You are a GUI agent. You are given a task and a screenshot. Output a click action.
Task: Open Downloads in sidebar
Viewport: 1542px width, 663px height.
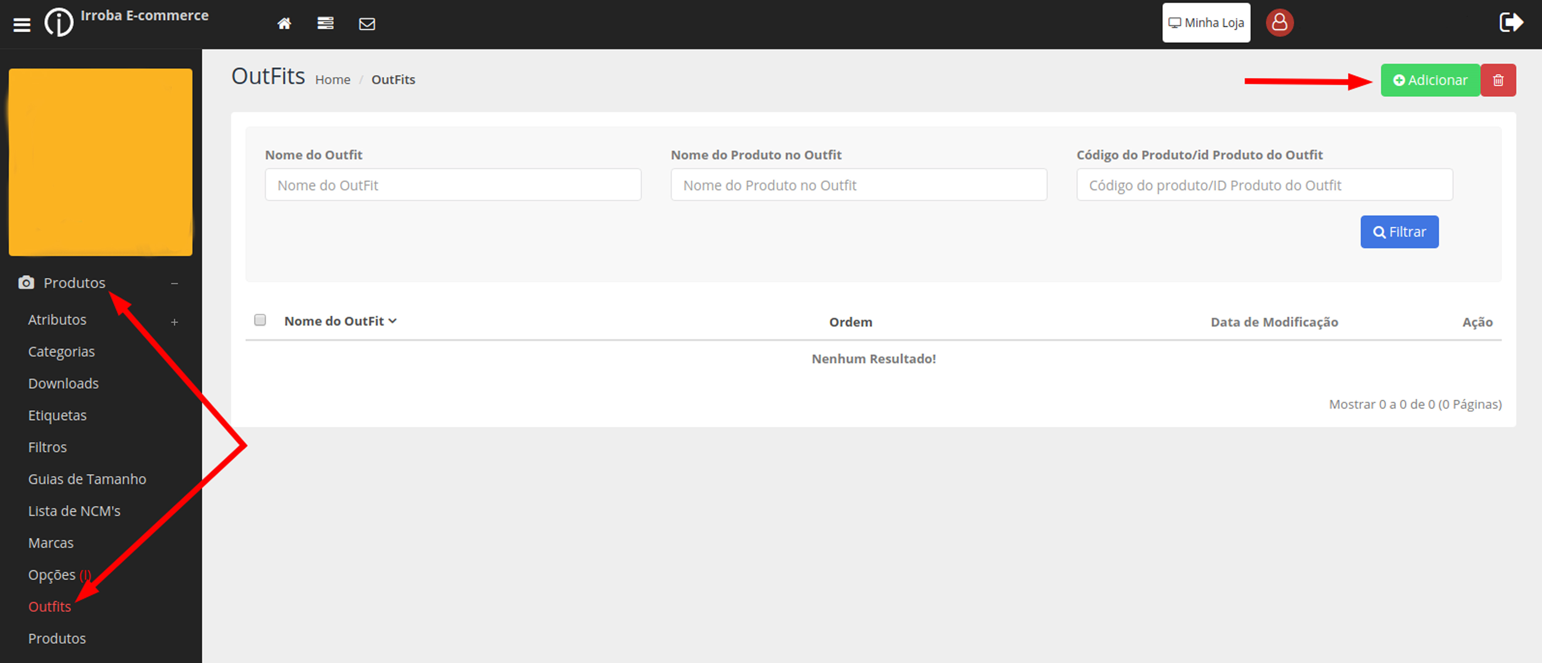coord(64,383)
